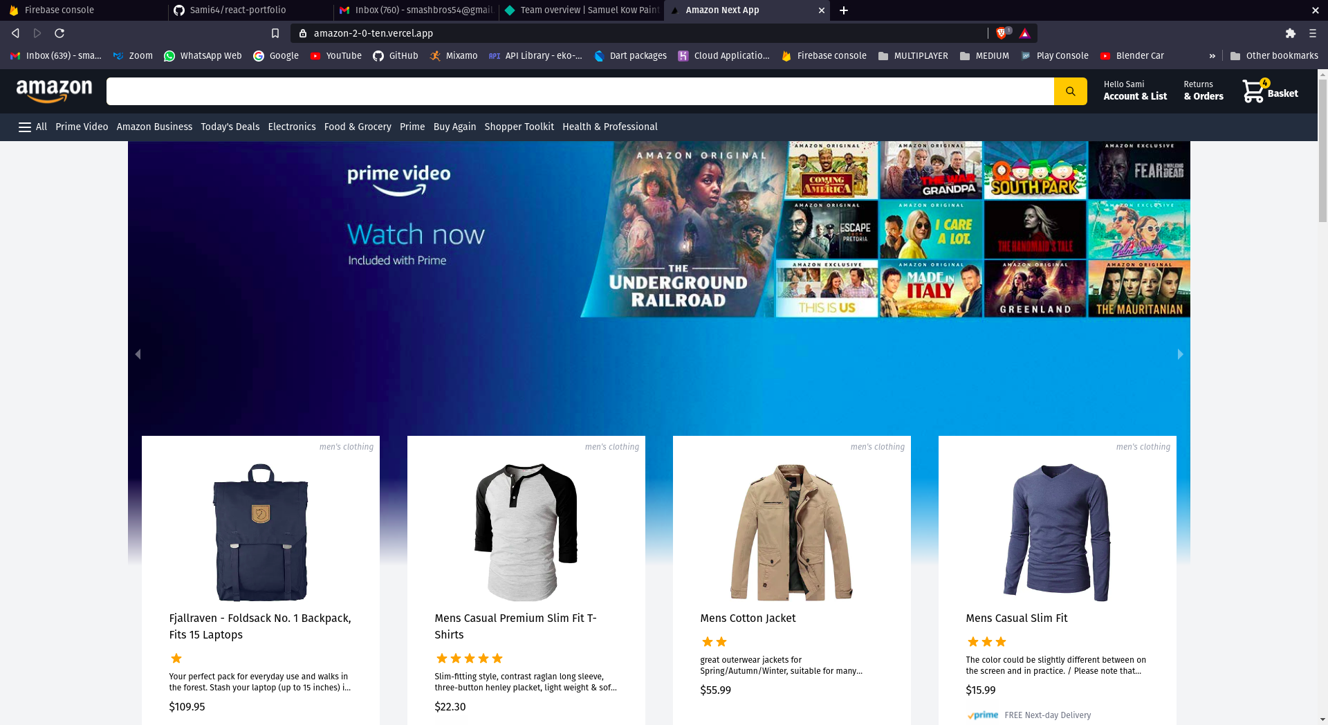Click the site lock icon in address bar
Image resolution: width=1328 pixels, height=725 pixels.
coord(303,33)
